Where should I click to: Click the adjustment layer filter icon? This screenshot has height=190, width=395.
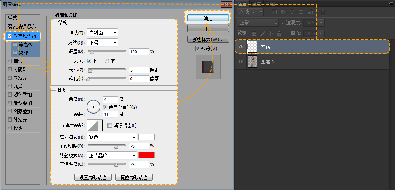click(283, 12)
